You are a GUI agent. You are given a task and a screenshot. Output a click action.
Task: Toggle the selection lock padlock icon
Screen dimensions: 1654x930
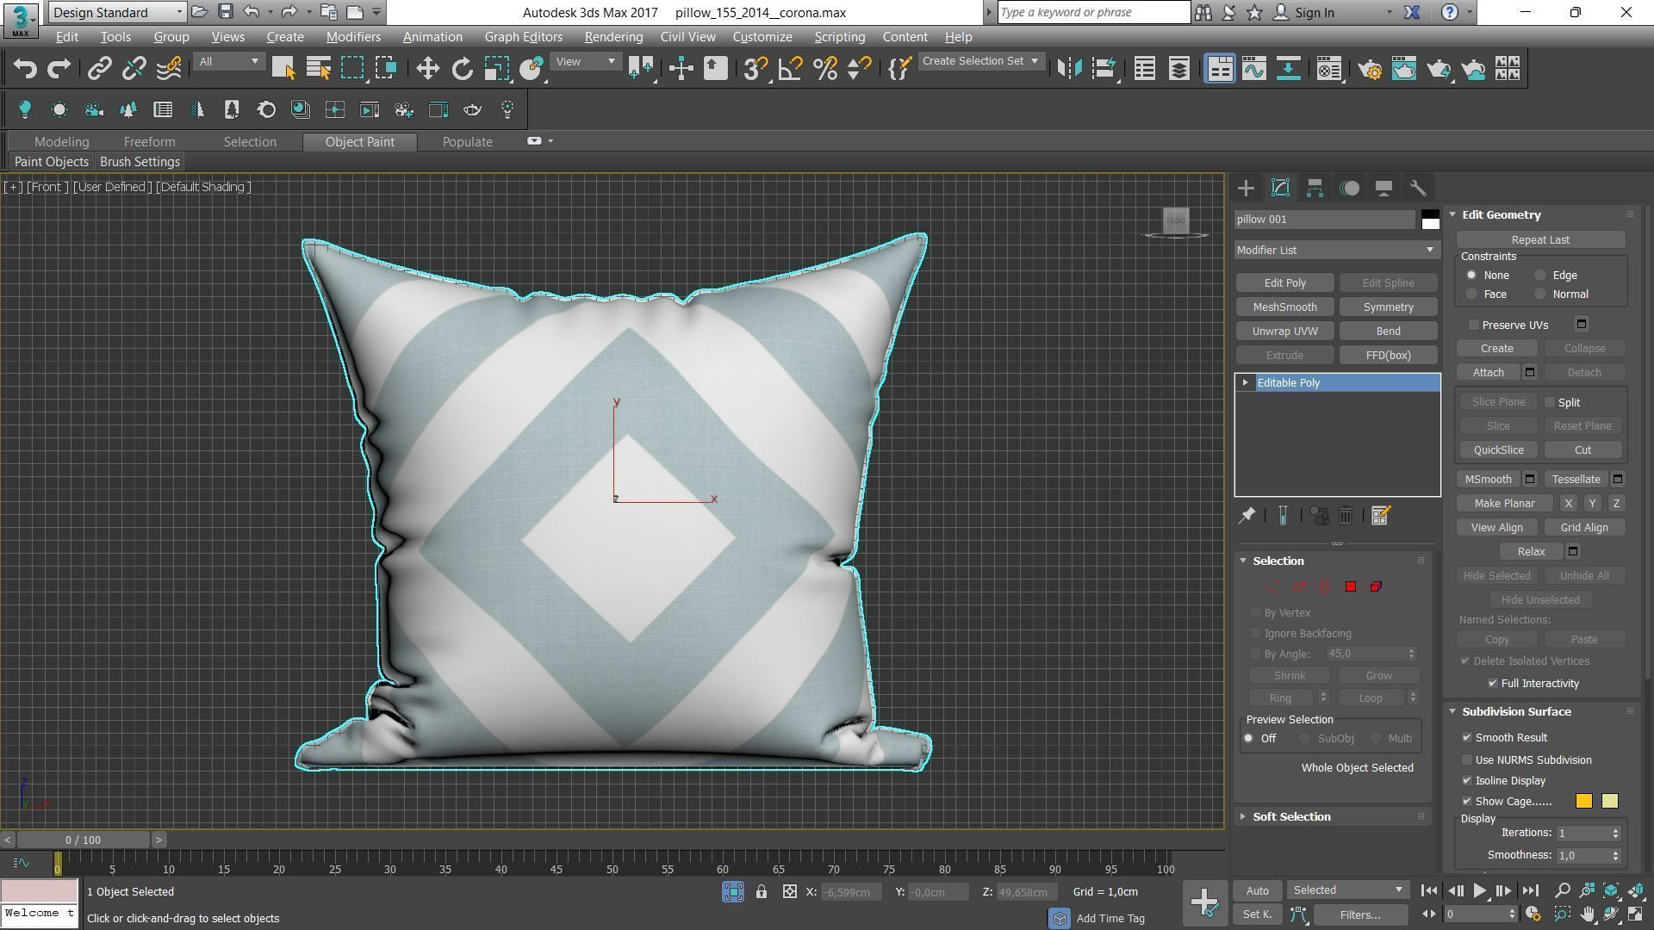pos(762,892)
